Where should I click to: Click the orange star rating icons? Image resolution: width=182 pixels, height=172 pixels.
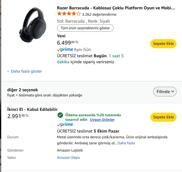point(69,14)
